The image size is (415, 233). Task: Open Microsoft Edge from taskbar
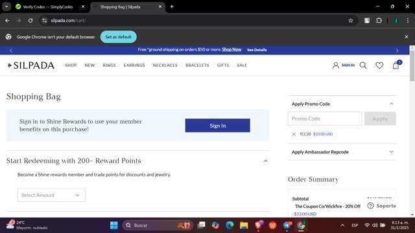(230, 225)
